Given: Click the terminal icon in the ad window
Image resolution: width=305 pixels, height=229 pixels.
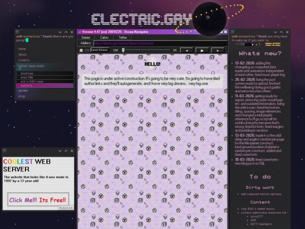Looking at the screenshot, I should 5,150.
